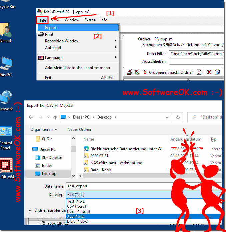Open the Recycle Bin desktop icon

coord(7,4)
